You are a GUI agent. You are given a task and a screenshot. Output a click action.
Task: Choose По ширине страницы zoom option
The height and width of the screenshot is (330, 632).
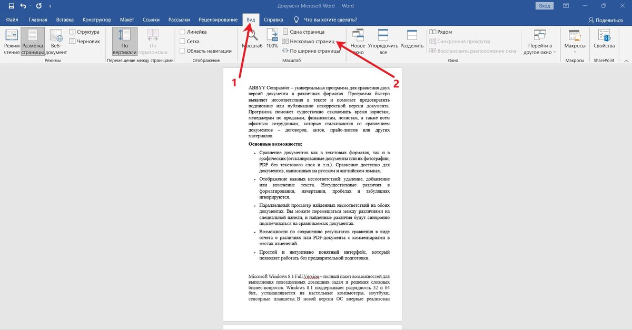311,51
